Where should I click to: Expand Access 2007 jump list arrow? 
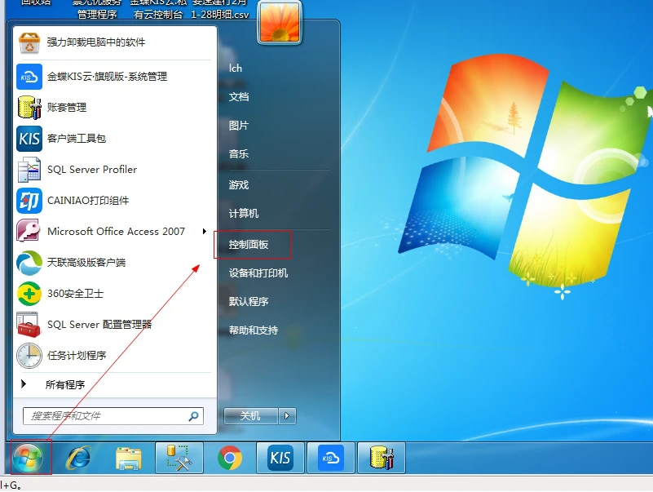coord(204,232)
